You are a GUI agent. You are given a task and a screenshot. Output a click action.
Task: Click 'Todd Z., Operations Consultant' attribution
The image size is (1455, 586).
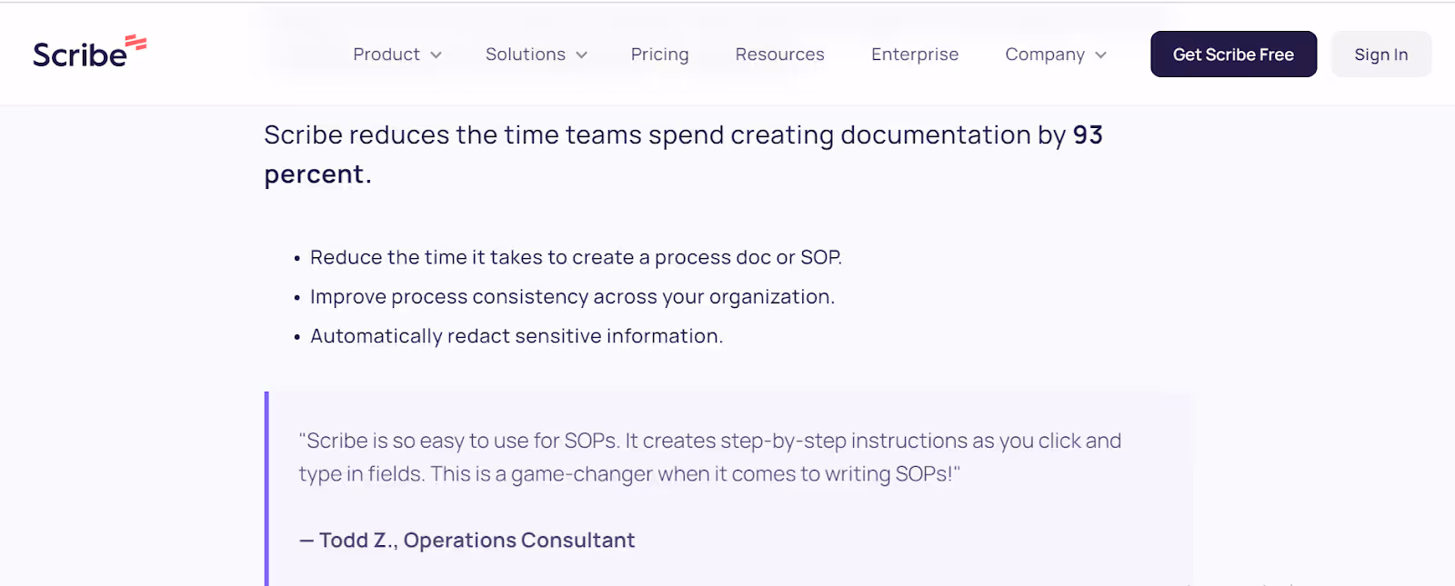point(467,541)
